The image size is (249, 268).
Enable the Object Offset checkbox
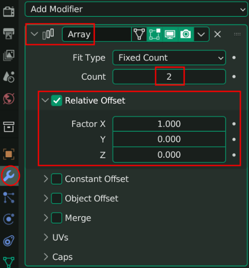(57, 199)
